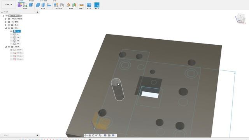This screenshot has width=249, height=140.
Task: Collapse the ボディ tree node
Action: click(x=6, y=28)
